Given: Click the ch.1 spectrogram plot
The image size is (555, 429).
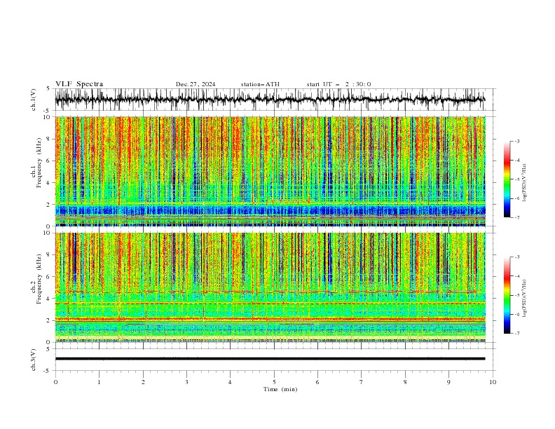Looking at the screenshot, I should coord(270,171).
